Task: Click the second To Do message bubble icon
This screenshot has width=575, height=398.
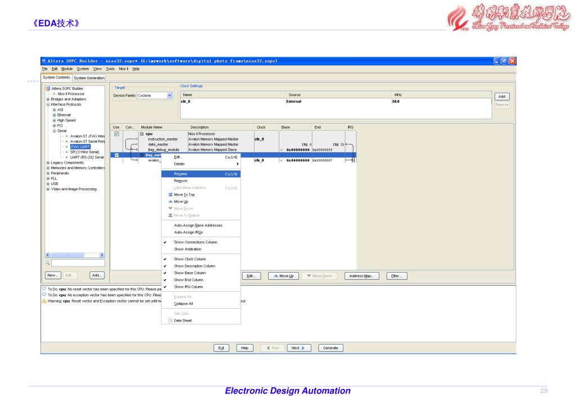Action: point(44,295)
